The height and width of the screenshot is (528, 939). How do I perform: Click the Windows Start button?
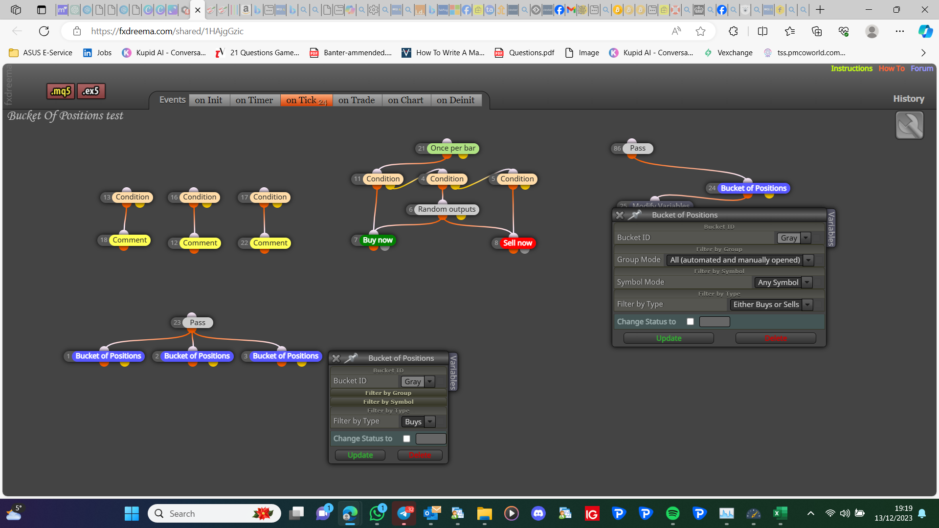pos(132,513)
